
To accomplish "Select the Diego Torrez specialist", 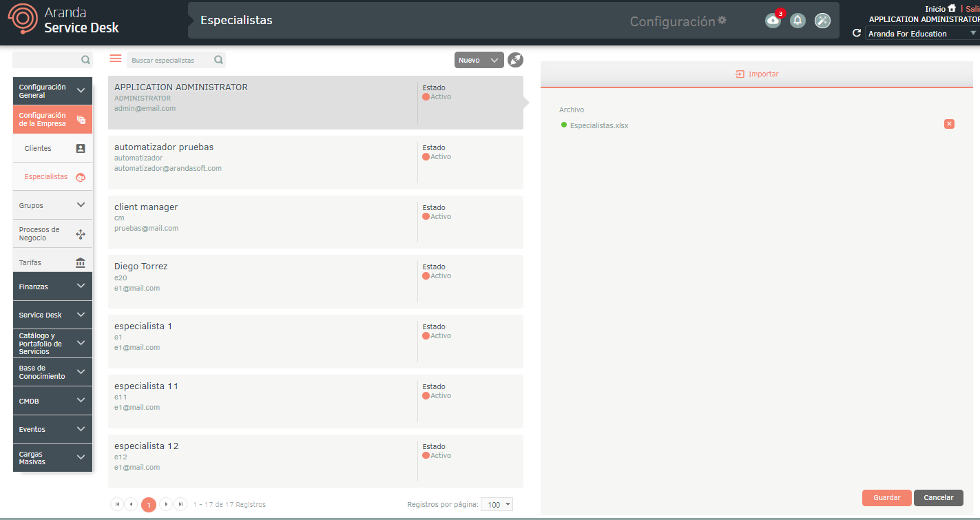I will tap(315, 282).
